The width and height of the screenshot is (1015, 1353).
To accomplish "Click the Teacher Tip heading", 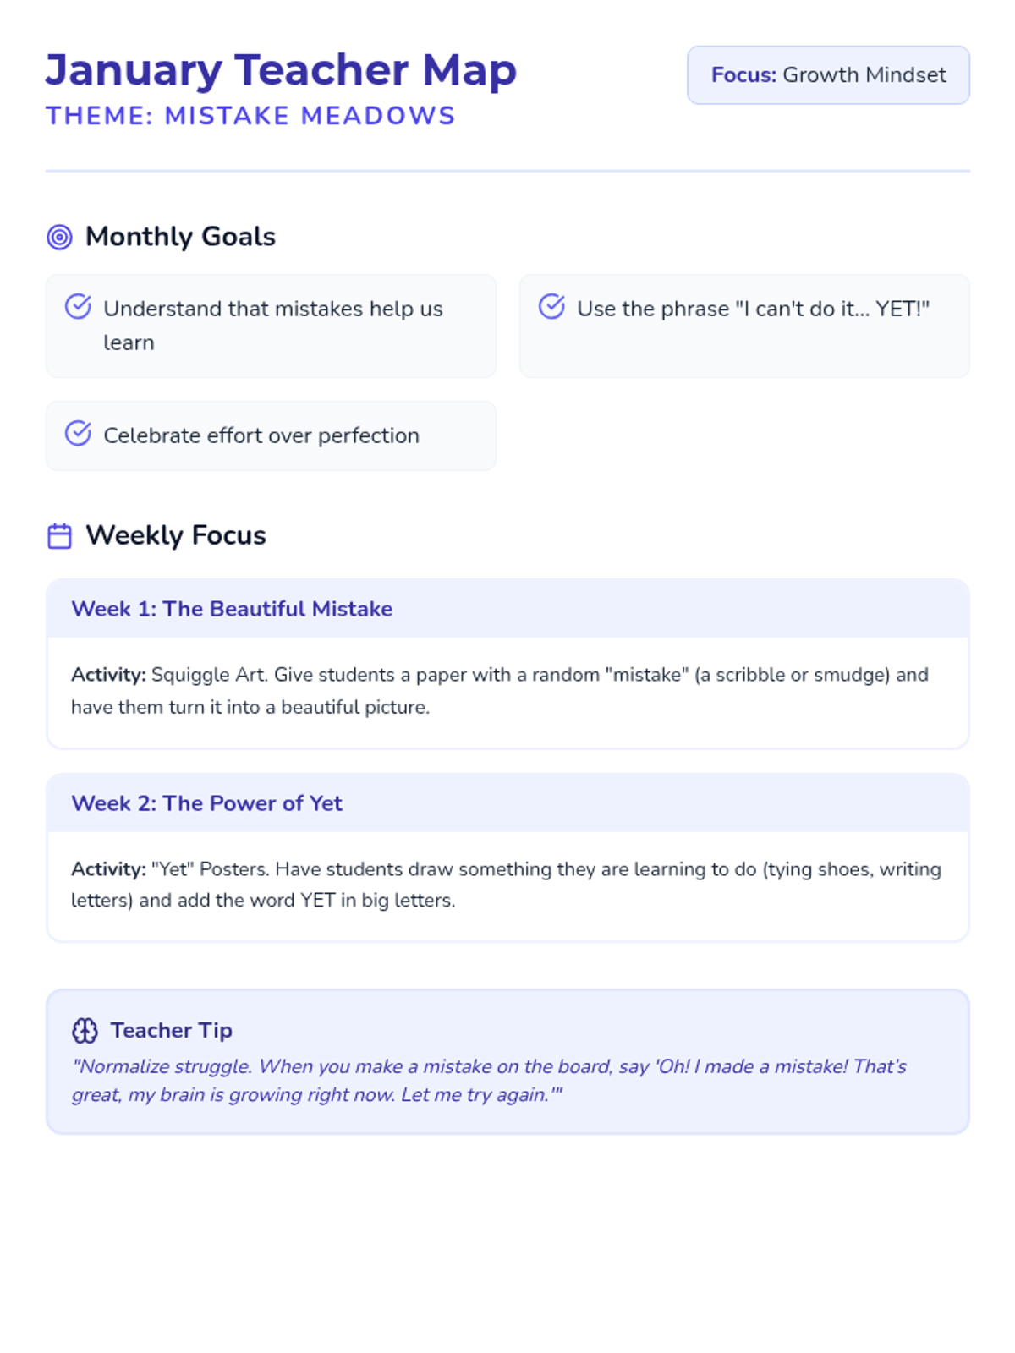I will tap(171, 1030).
